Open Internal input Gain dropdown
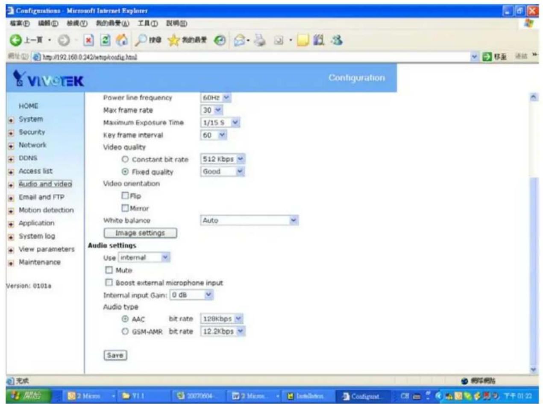This screenshot has width=543, height=404. 191,295
